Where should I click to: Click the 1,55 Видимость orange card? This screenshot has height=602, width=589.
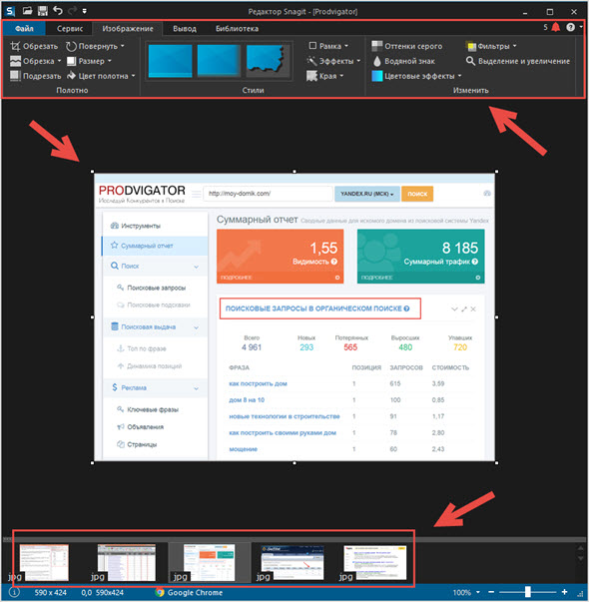click(280, 257)
